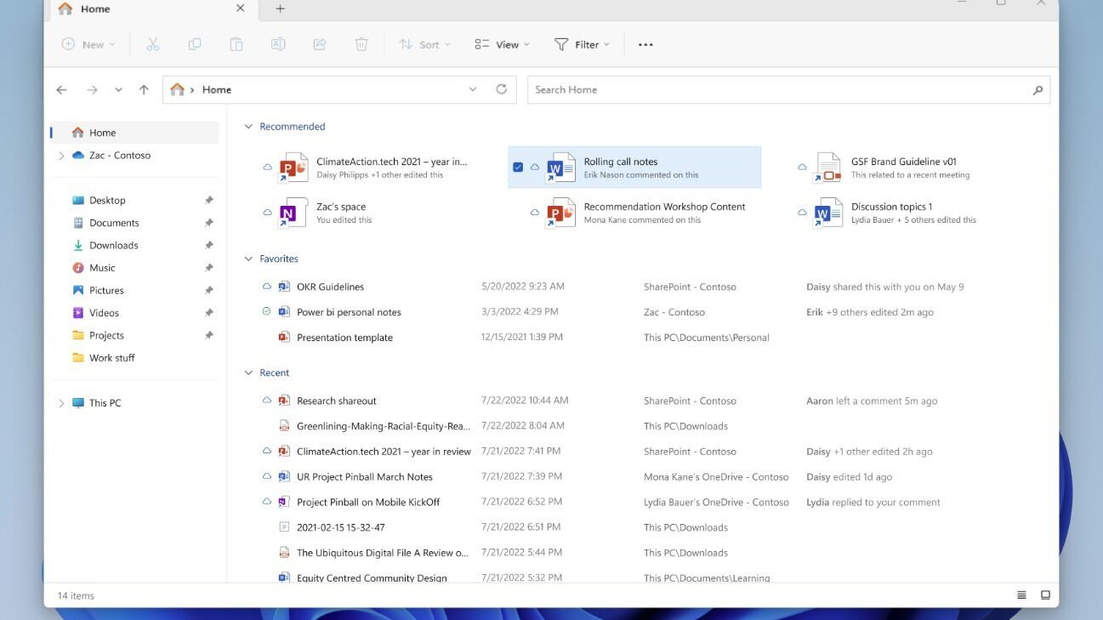Open the See more ellipsis menu
The width and height of the screenshot is (1103, 620).
(645, 44)
